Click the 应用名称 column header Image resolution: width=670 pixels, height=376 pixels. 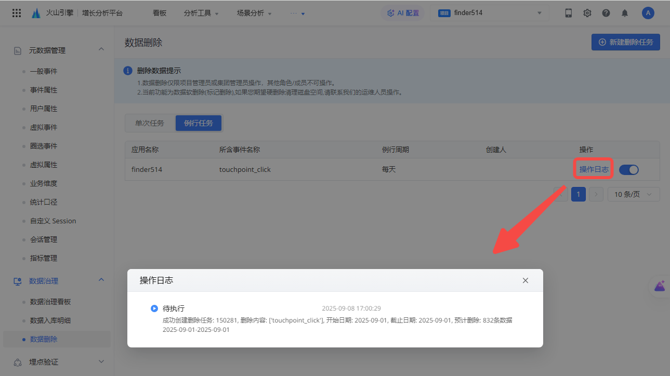point(145,150)
